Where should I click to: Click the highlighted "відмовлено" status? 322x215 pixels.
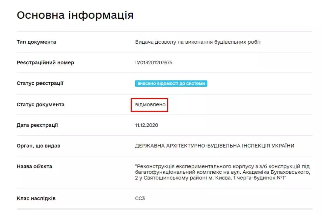tap(150, 105)
